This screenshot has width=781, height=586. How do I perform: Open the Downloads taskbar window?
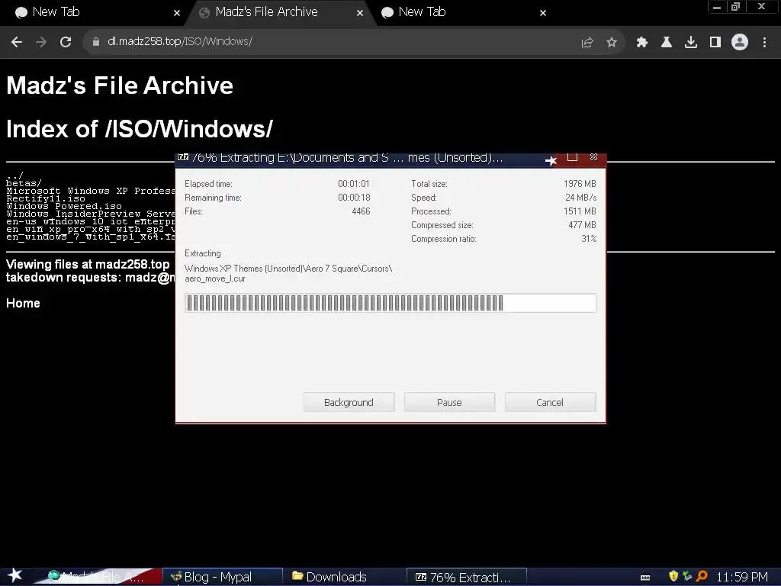344,577
